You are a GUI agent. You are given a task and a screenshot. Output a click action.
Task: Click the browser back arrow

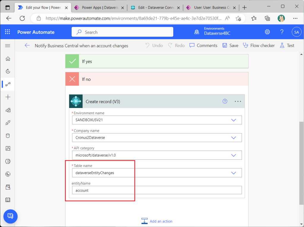pyautogui.click(x=9, y=18)
